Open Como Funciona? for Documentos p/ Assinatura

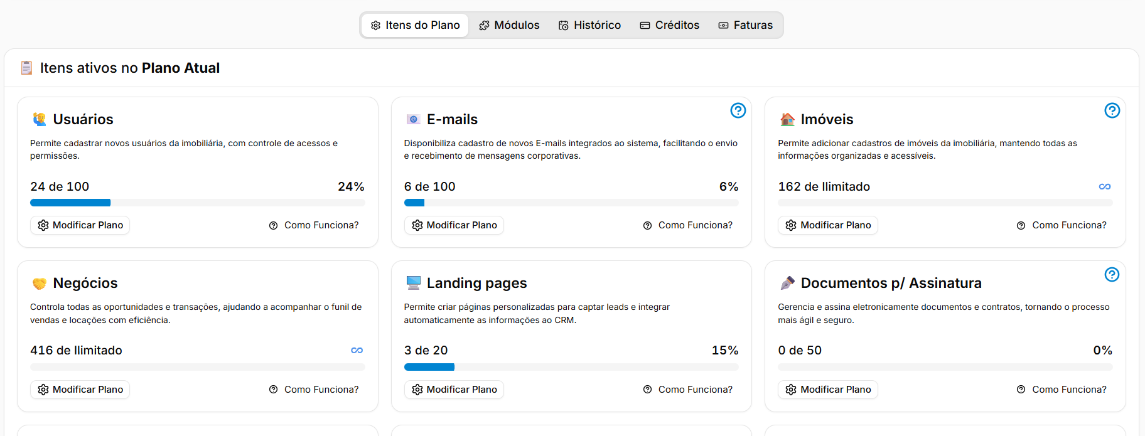(1062, 390)
